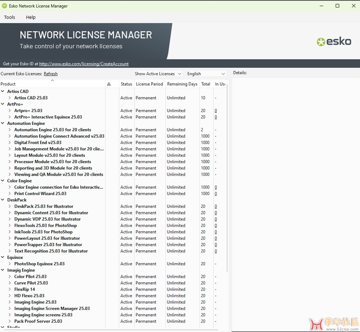Collapse the ArtPro+ group
Screen dimensions: 360x332
pyautogui.click(x=3, y=104)
